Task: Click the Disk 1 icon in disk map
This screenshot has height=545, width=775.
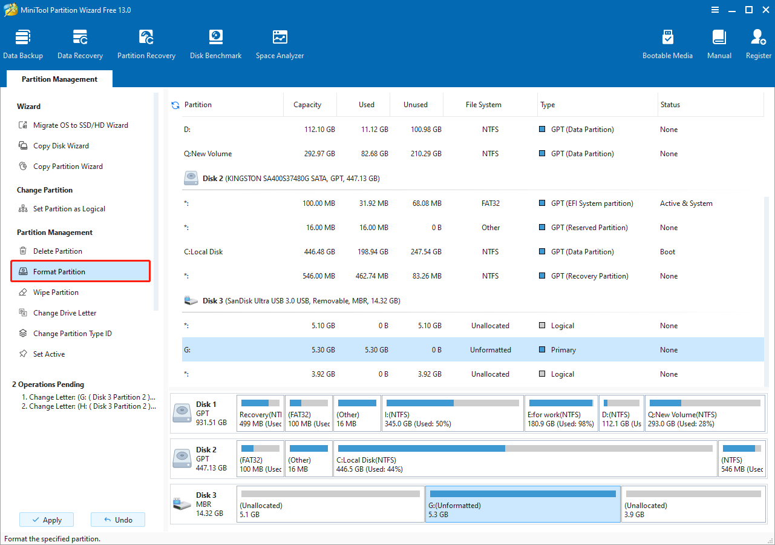Action: pos(182,413)
